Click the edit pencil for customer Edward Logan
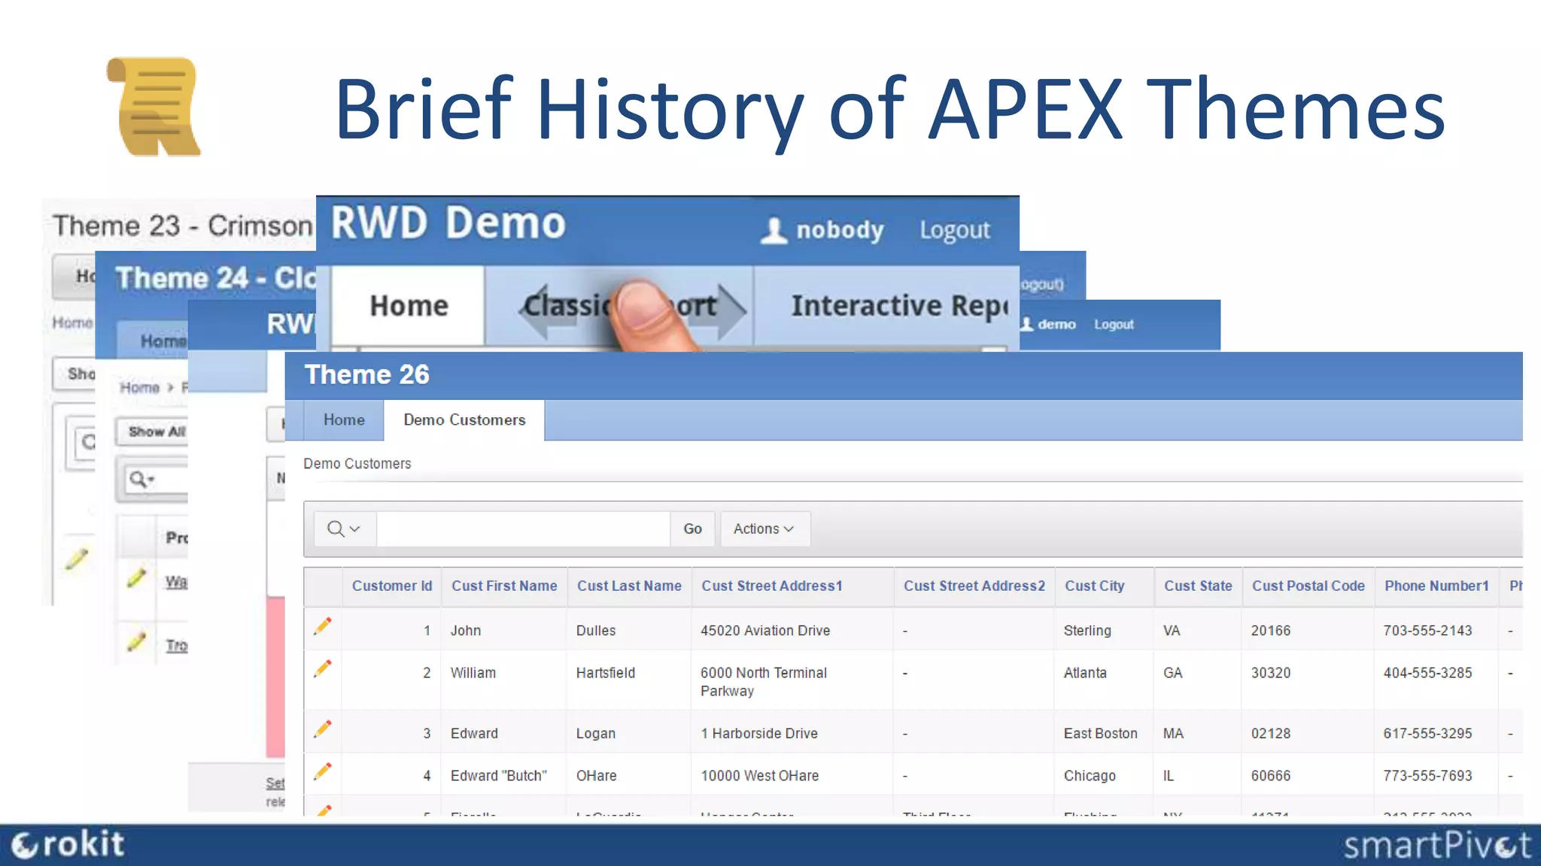Screen dimensions: 1541x866 (323, 728)
